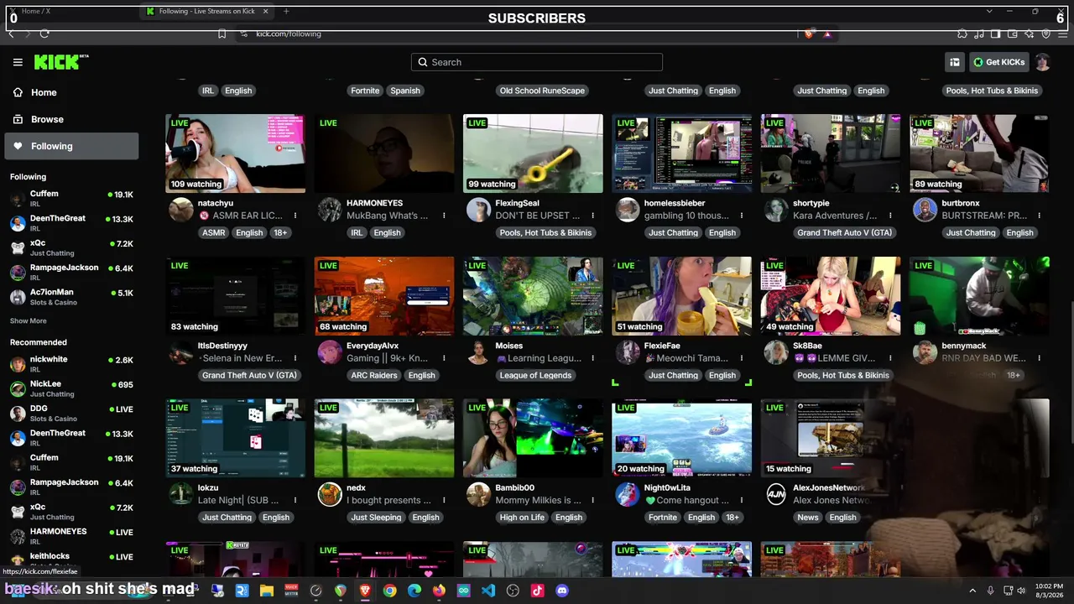
Task: Open TikTok from the taskbar
Action: [537, 591]
